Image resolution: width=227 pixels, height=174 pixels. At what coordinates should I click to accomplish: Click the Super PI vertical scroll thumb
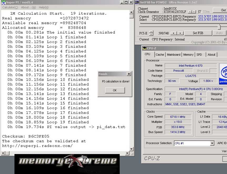point(131,16)
